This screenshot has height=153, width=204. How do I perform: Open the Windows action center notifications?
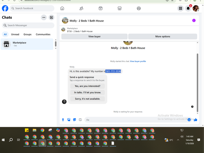coord(199,140)
